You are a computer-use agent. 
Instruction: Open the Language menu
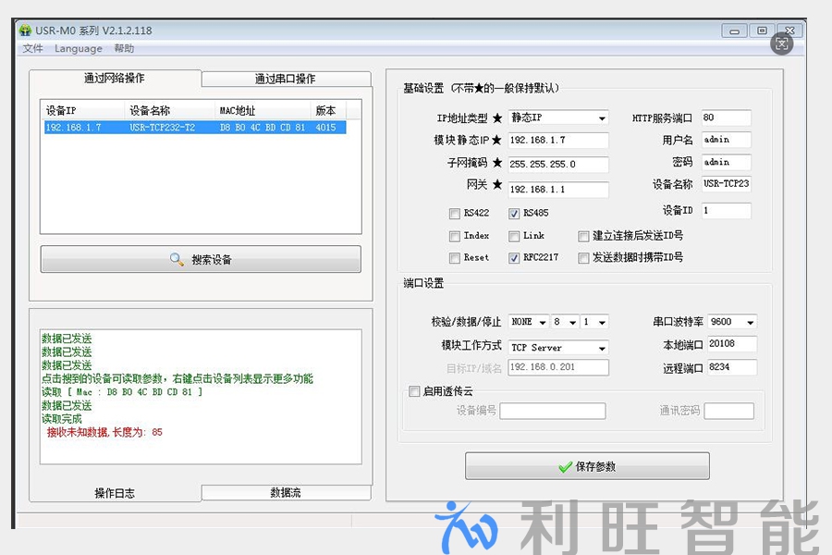[79, 49]
